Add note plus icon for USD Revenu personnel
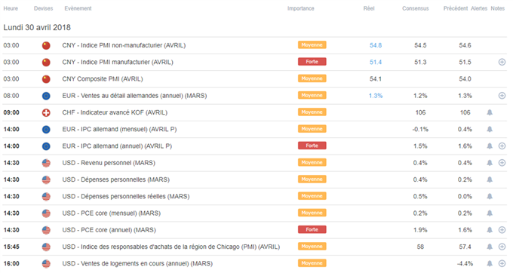This screenshot has height=273, width=513. pyautogui.click(x=502, y=163)
